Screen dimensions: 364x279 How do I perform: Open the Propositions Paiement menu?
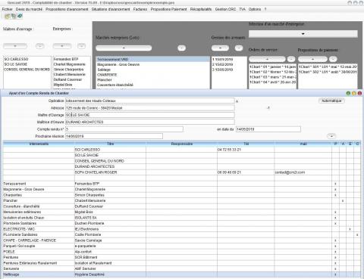[168, 9]
